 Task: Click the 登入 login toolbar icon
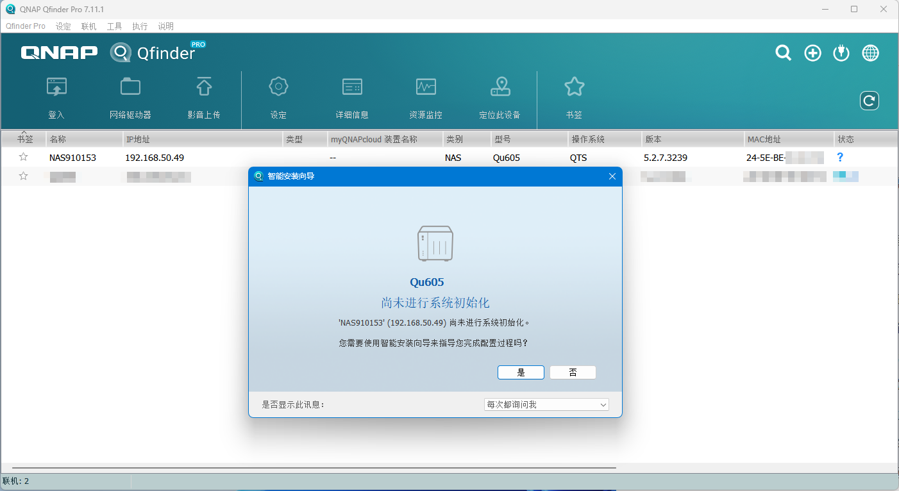coord(56,87)
